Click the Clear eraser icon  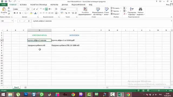pyautogui.click(x=124, y=14)
